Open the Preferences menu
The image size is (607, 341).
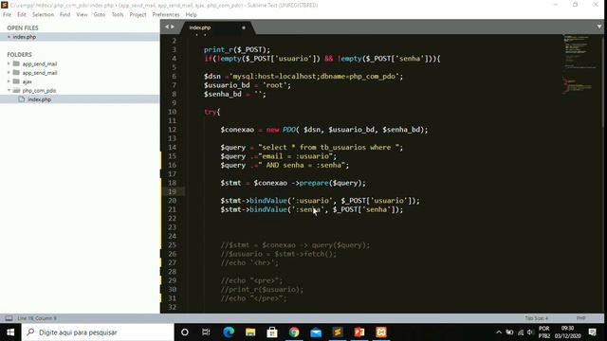tap(166, 15)
